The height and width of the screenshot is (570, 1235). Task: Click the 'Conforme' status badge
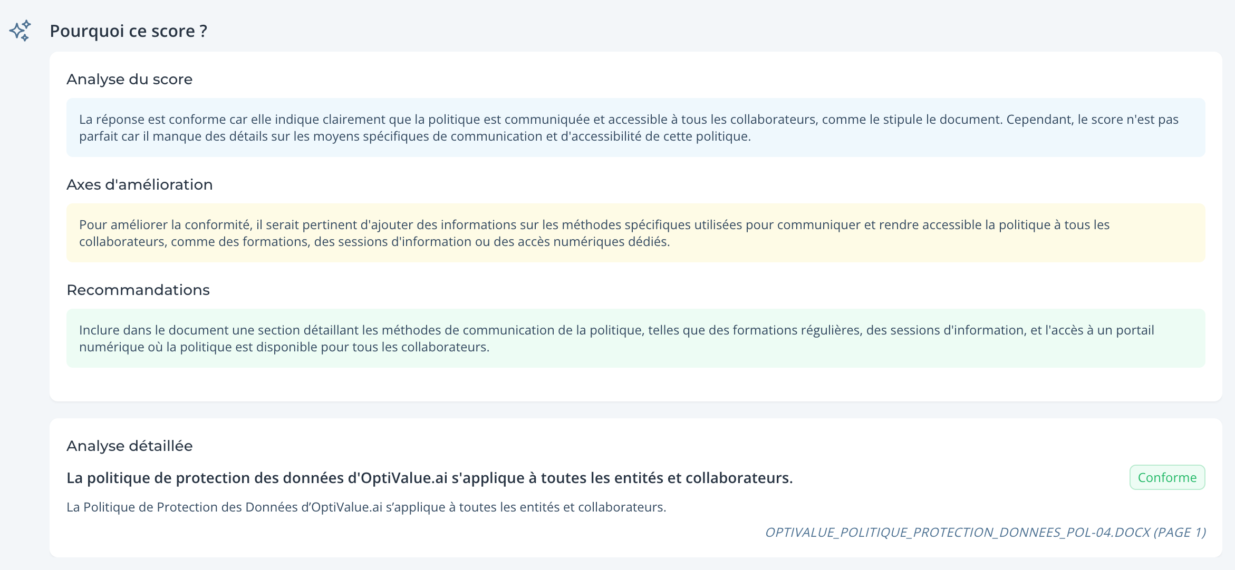coord(1167,477)
